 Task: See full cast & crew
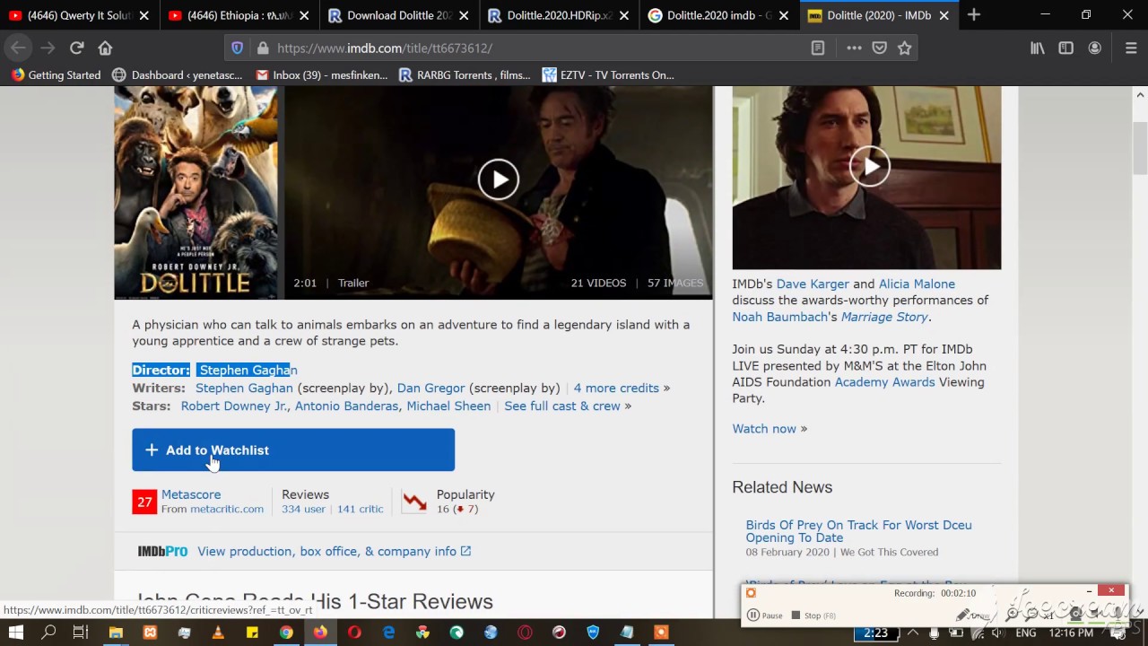[562, 406]
